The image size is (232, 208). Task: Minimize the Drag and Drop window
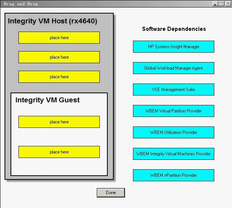(x=215, y=4)
